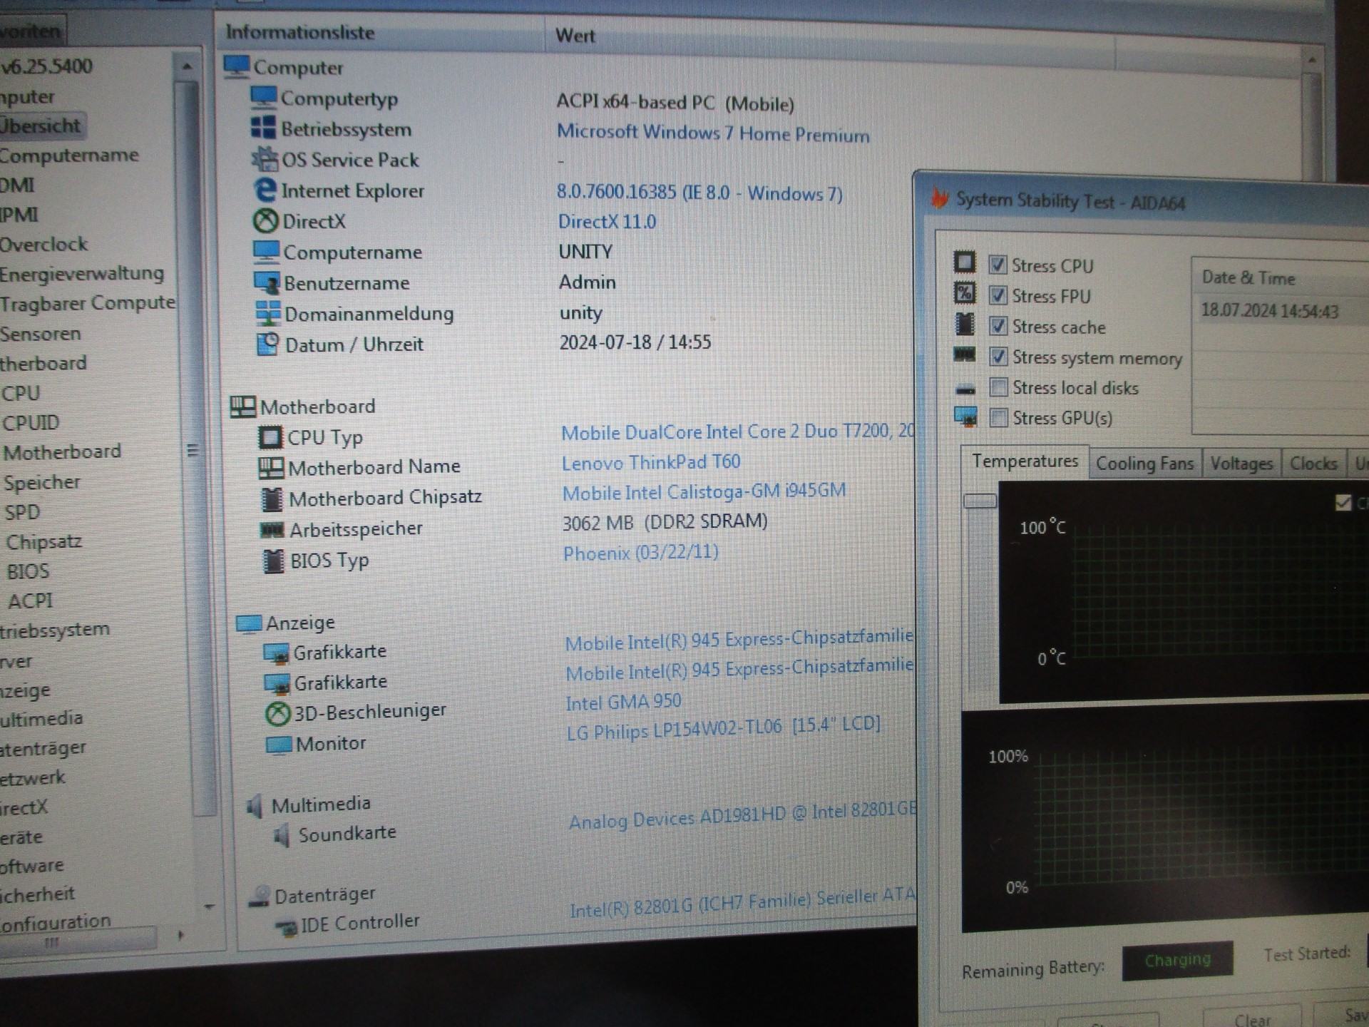The height and width of the screenshot is (1027, 1369).
Task: Open the Lenovo ThinkPad T60 link
Action: [x=651, y=462]
